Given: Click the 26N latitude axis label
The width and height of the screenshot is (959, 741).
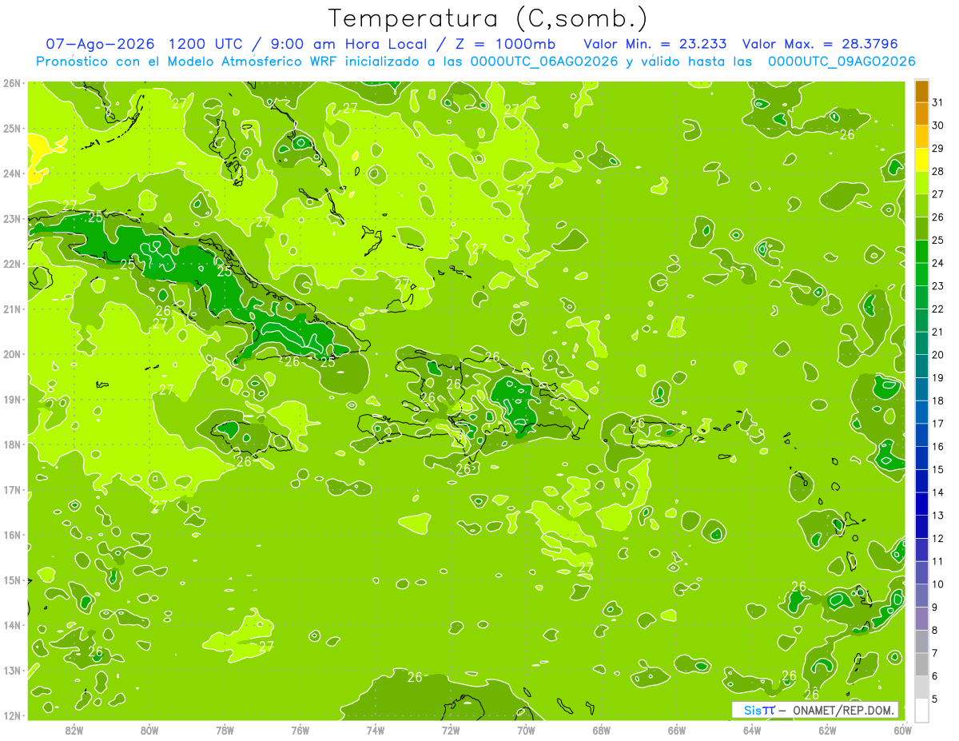Looking at the screenshot, I should [12, 83].
